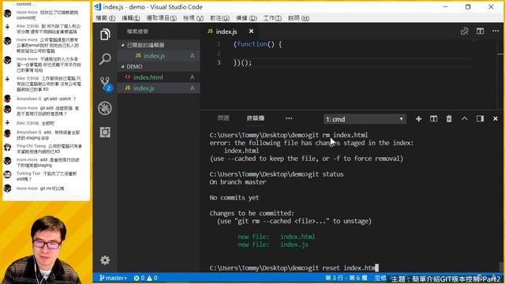Switch to the 問題 panel tab
The height and width of the screenshot is (284, 505).
pos(223,118)
